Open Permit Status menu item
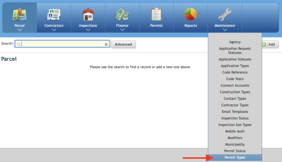 [235, 151]
